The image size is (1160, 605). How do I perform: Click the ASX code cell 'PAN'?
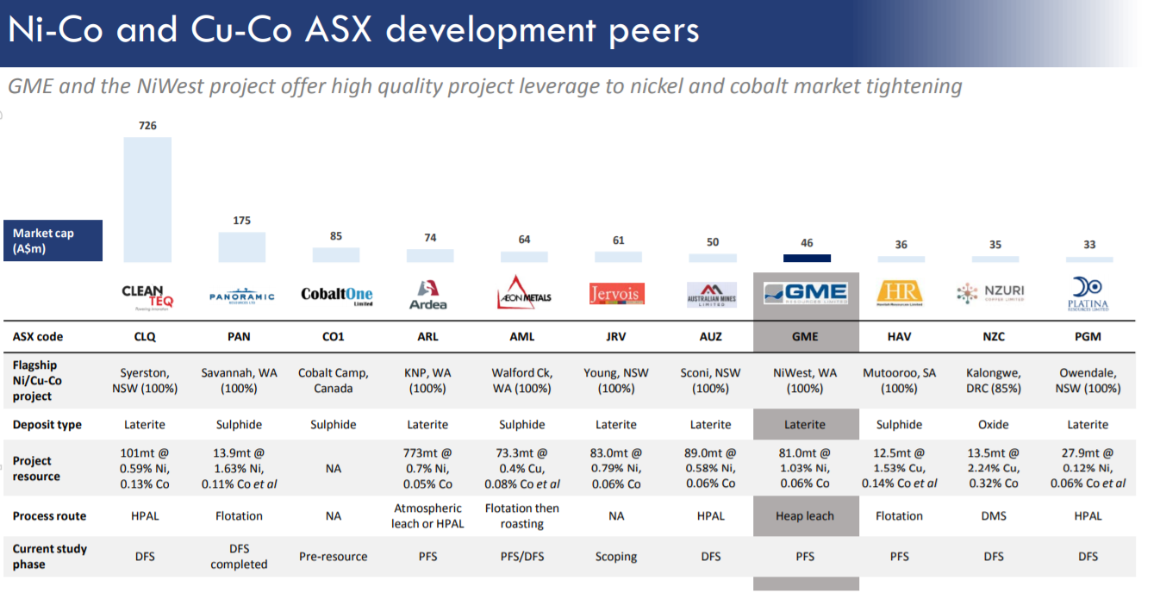pos(239,337)
